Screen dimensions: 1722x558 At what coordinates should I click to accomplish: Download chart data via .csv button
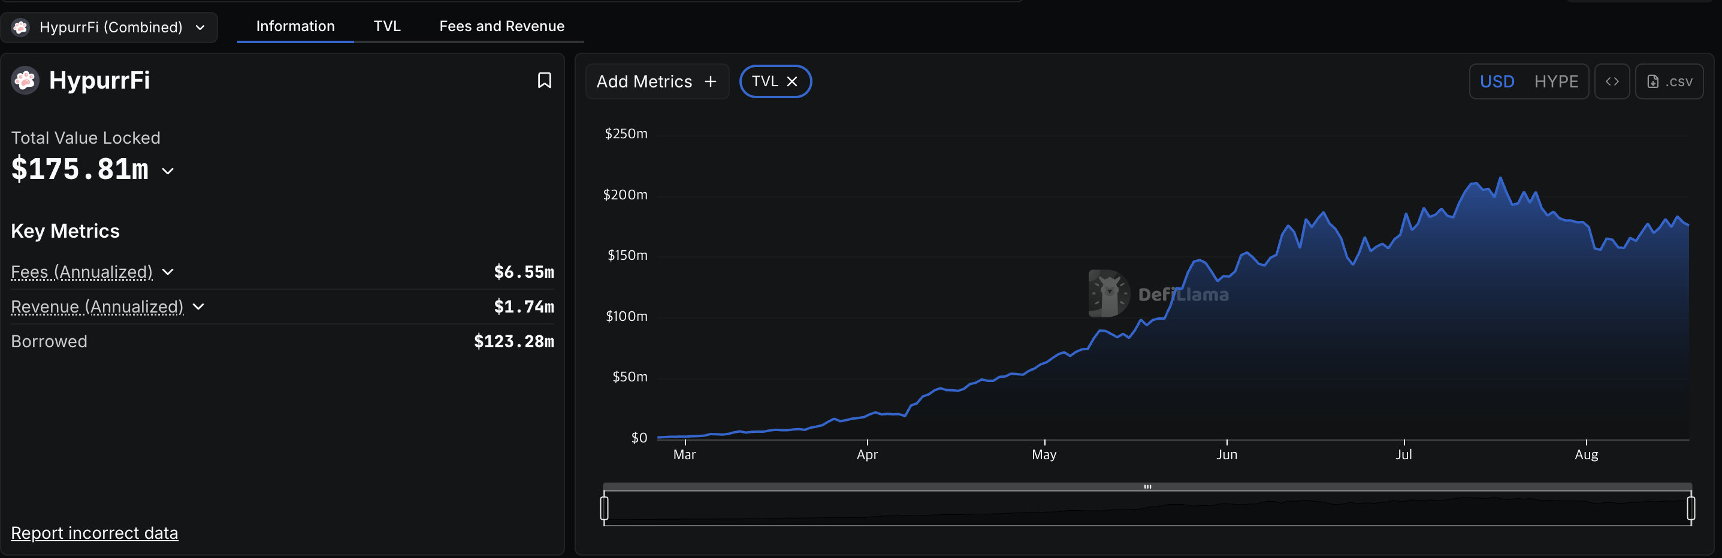1669,81
